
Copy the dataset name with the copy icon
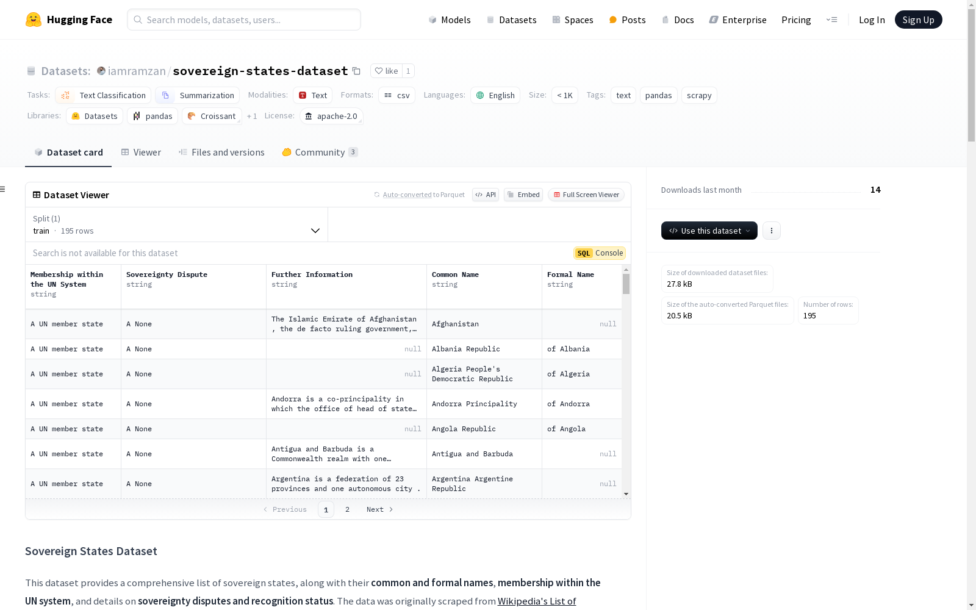pyautogui.click(x=357, y=71)
